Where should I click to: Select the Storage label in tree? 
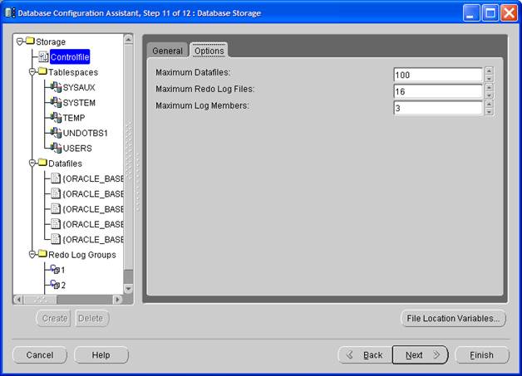[51, 42]
